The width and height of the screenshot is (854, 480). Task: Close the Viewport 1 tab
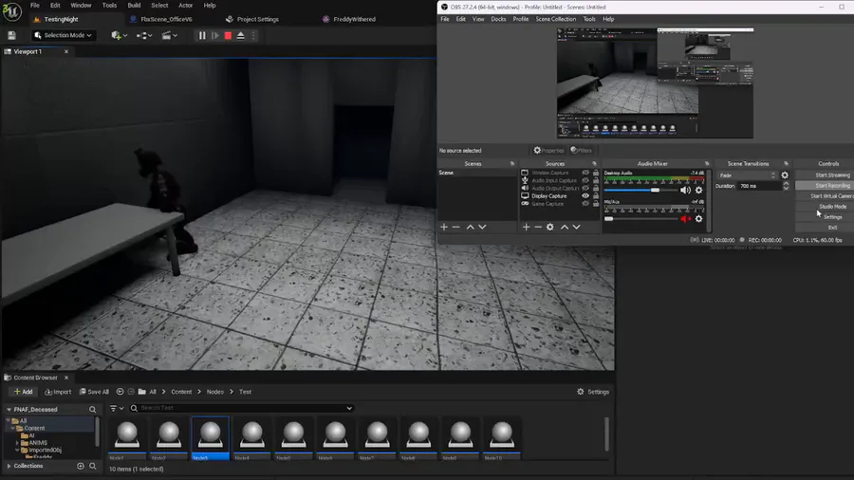(x=66, y=52)
